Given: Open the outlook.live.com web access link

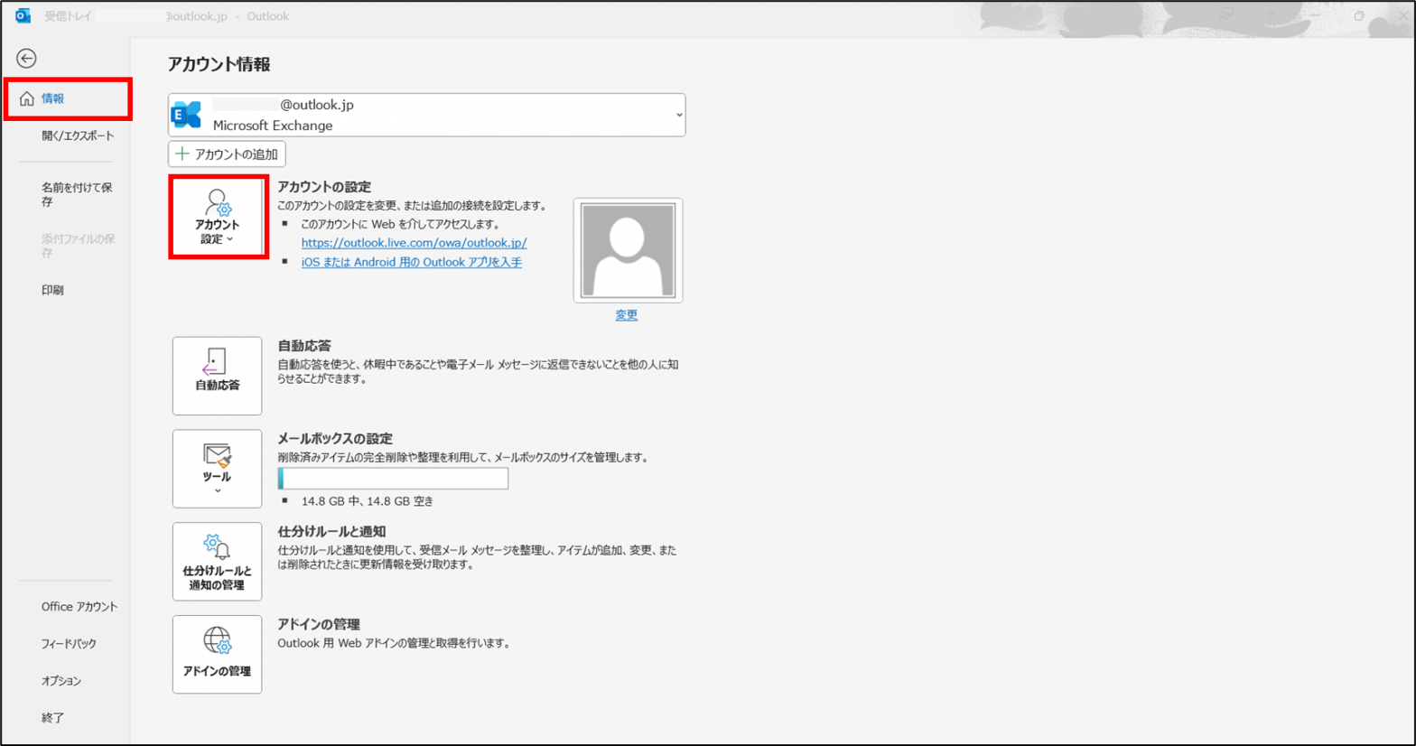Looking at the screenshot, I should pyautogui.click(x=414, y=243).
